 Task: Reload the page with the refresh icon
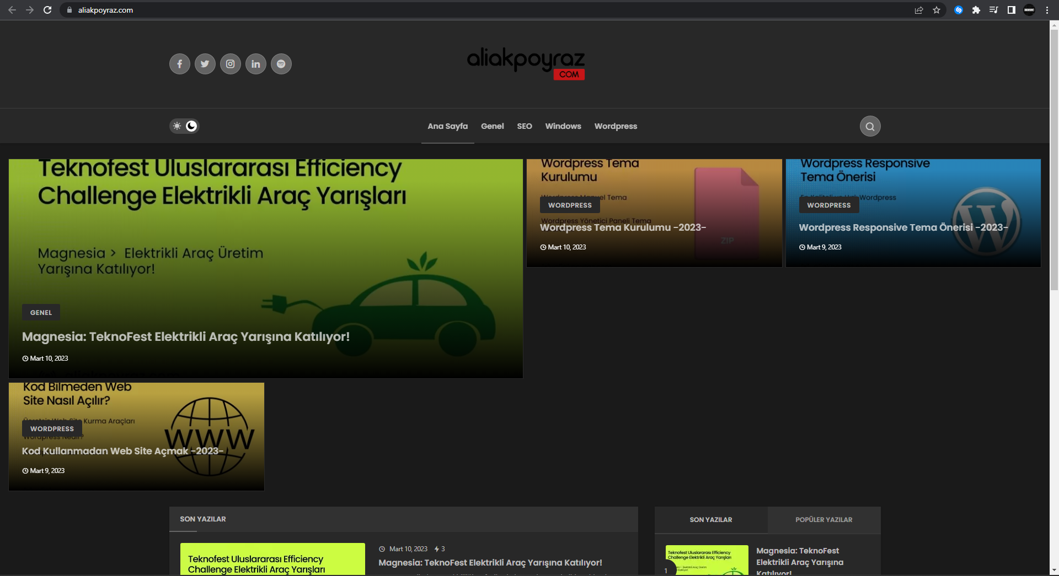pos(47,10)
